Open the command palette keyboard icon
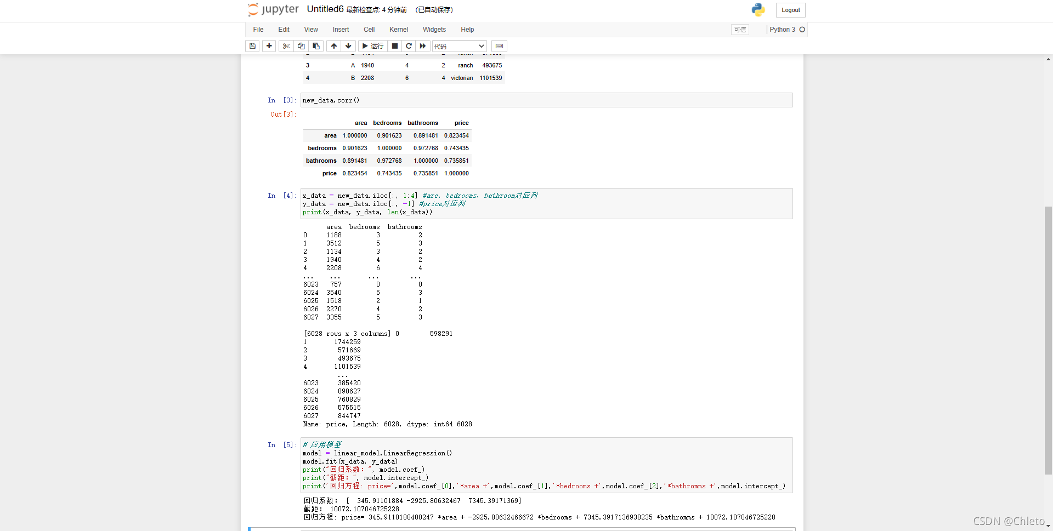The height and width of the screenshot is (531, 1053). (x=499, y=46)
